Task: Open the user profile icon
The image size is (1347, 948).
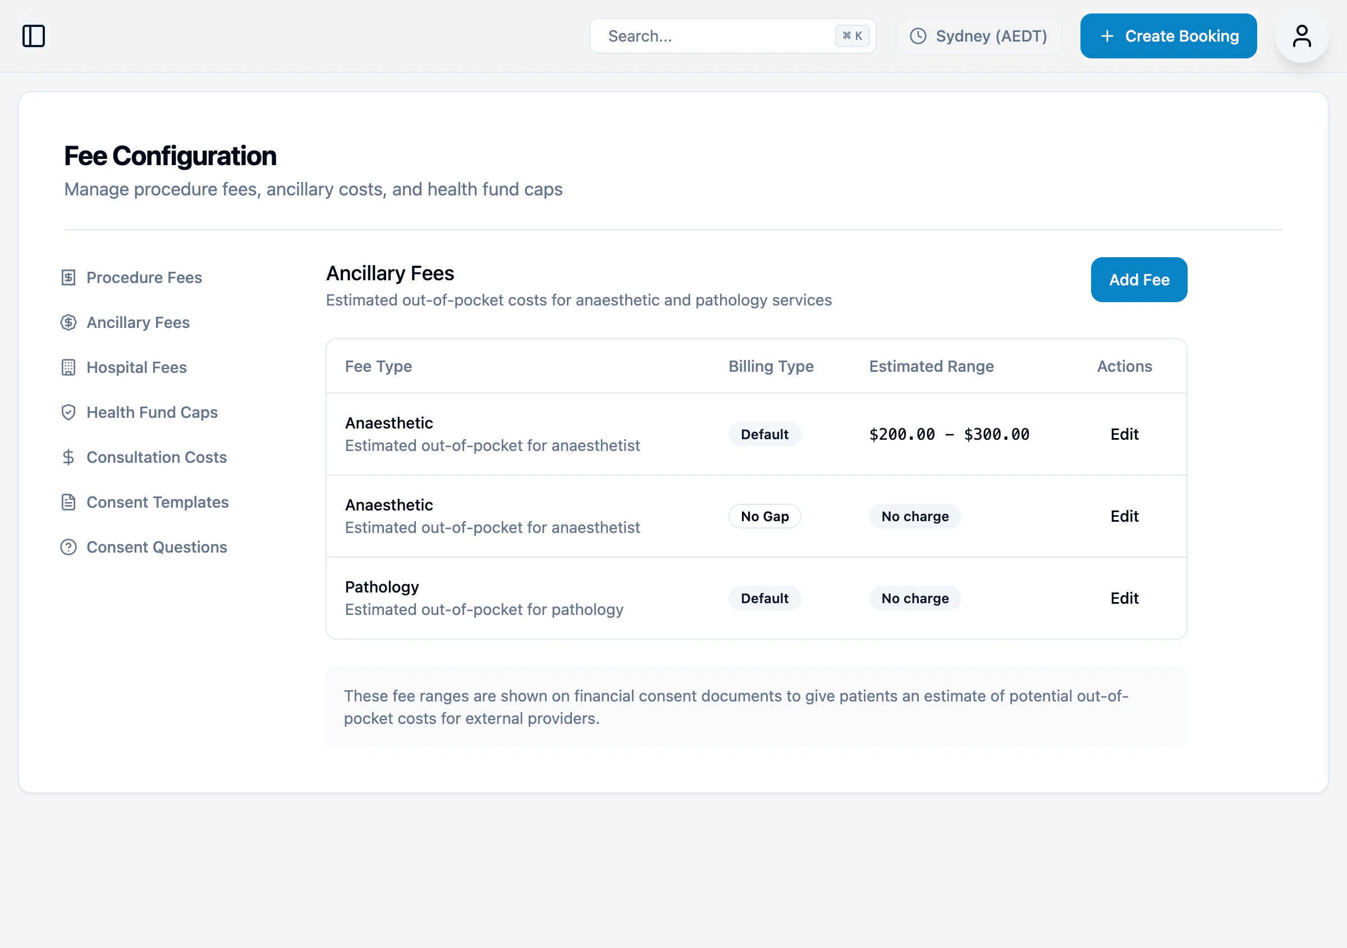Action: pyautogui.click(x=1302, y=36)
